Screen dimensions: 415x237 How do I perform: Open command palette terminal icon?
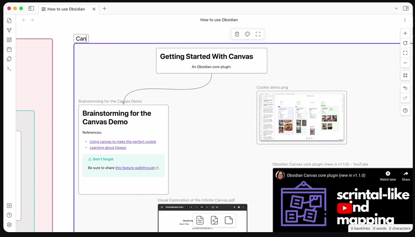[9, 69]
